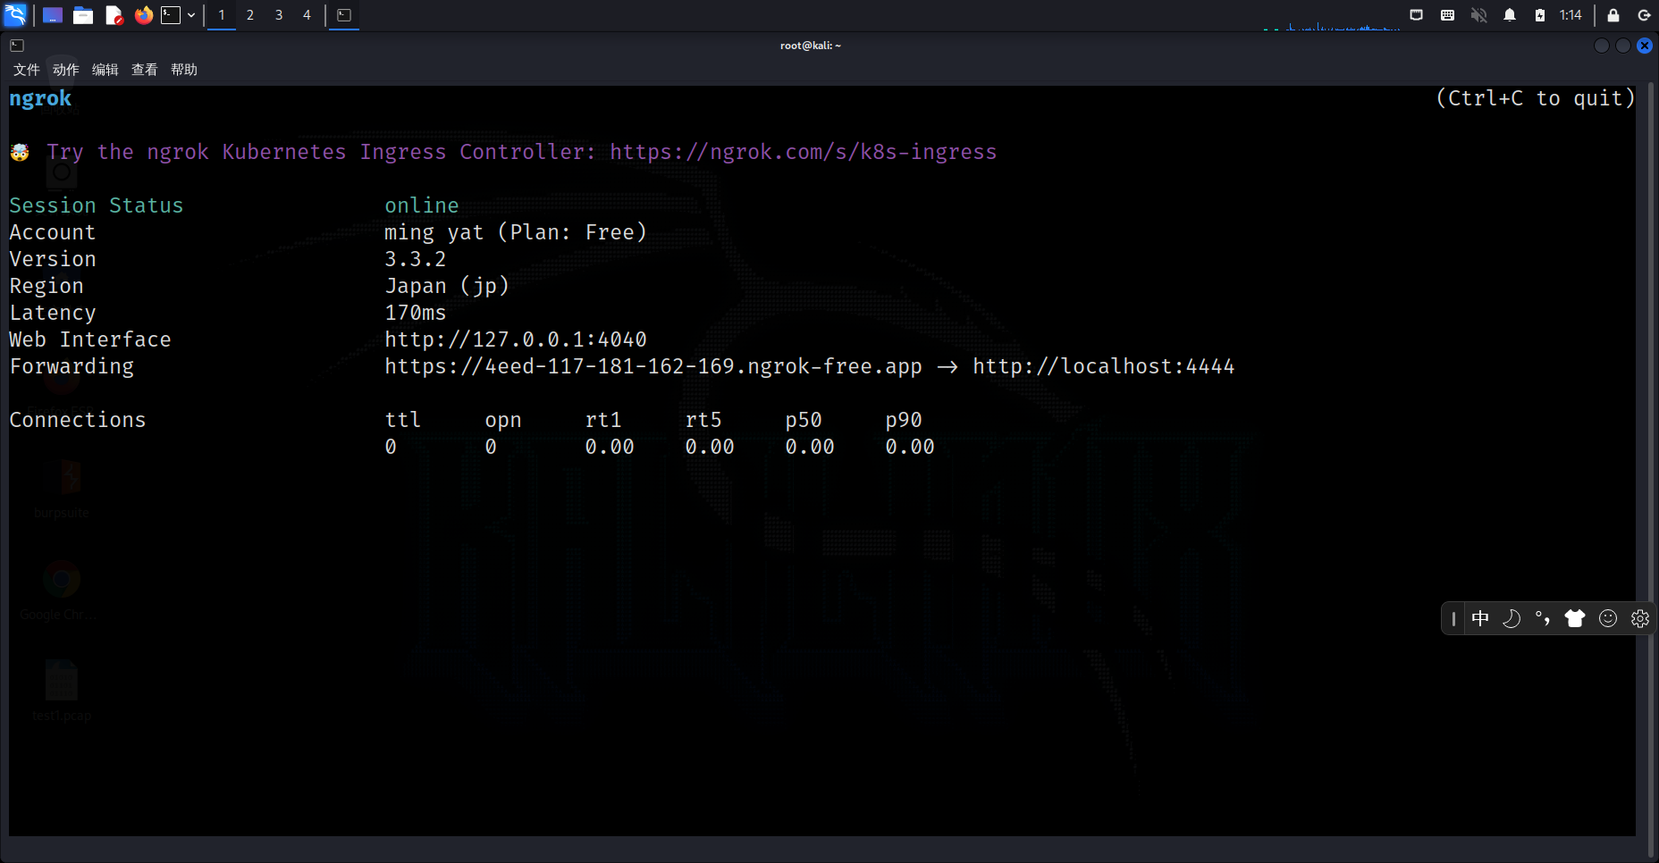
Task: Click the 'rt5' connections column header
Action: coord(703,420)
